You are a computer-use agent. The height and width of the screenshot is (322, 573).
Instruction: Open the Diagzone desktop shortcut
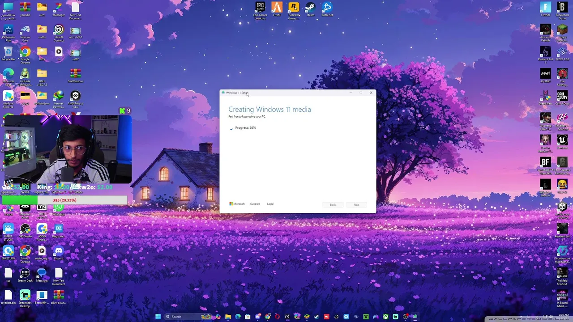[x=59, y=231]
